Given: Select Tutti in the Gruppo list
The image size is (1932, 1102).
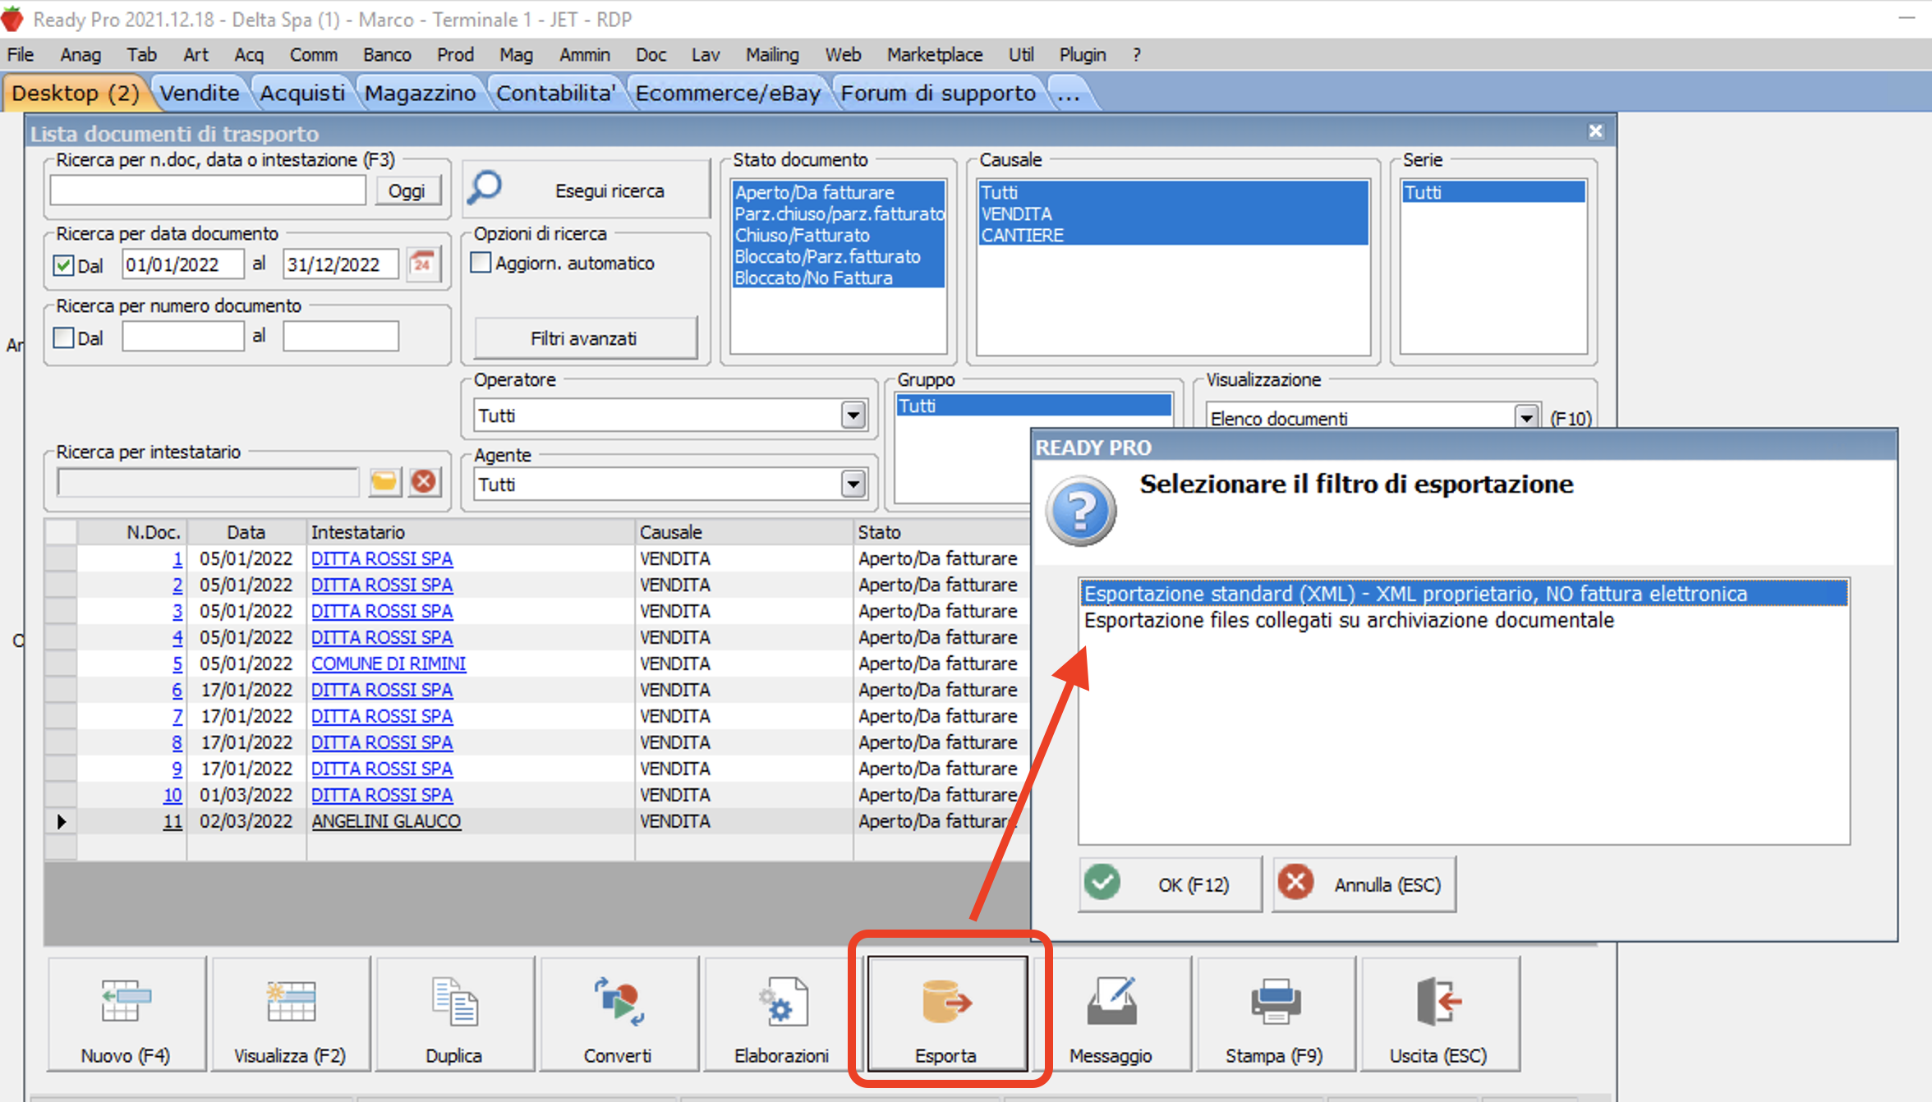Looking at the screenshot, I should [x=1033, y=406].
